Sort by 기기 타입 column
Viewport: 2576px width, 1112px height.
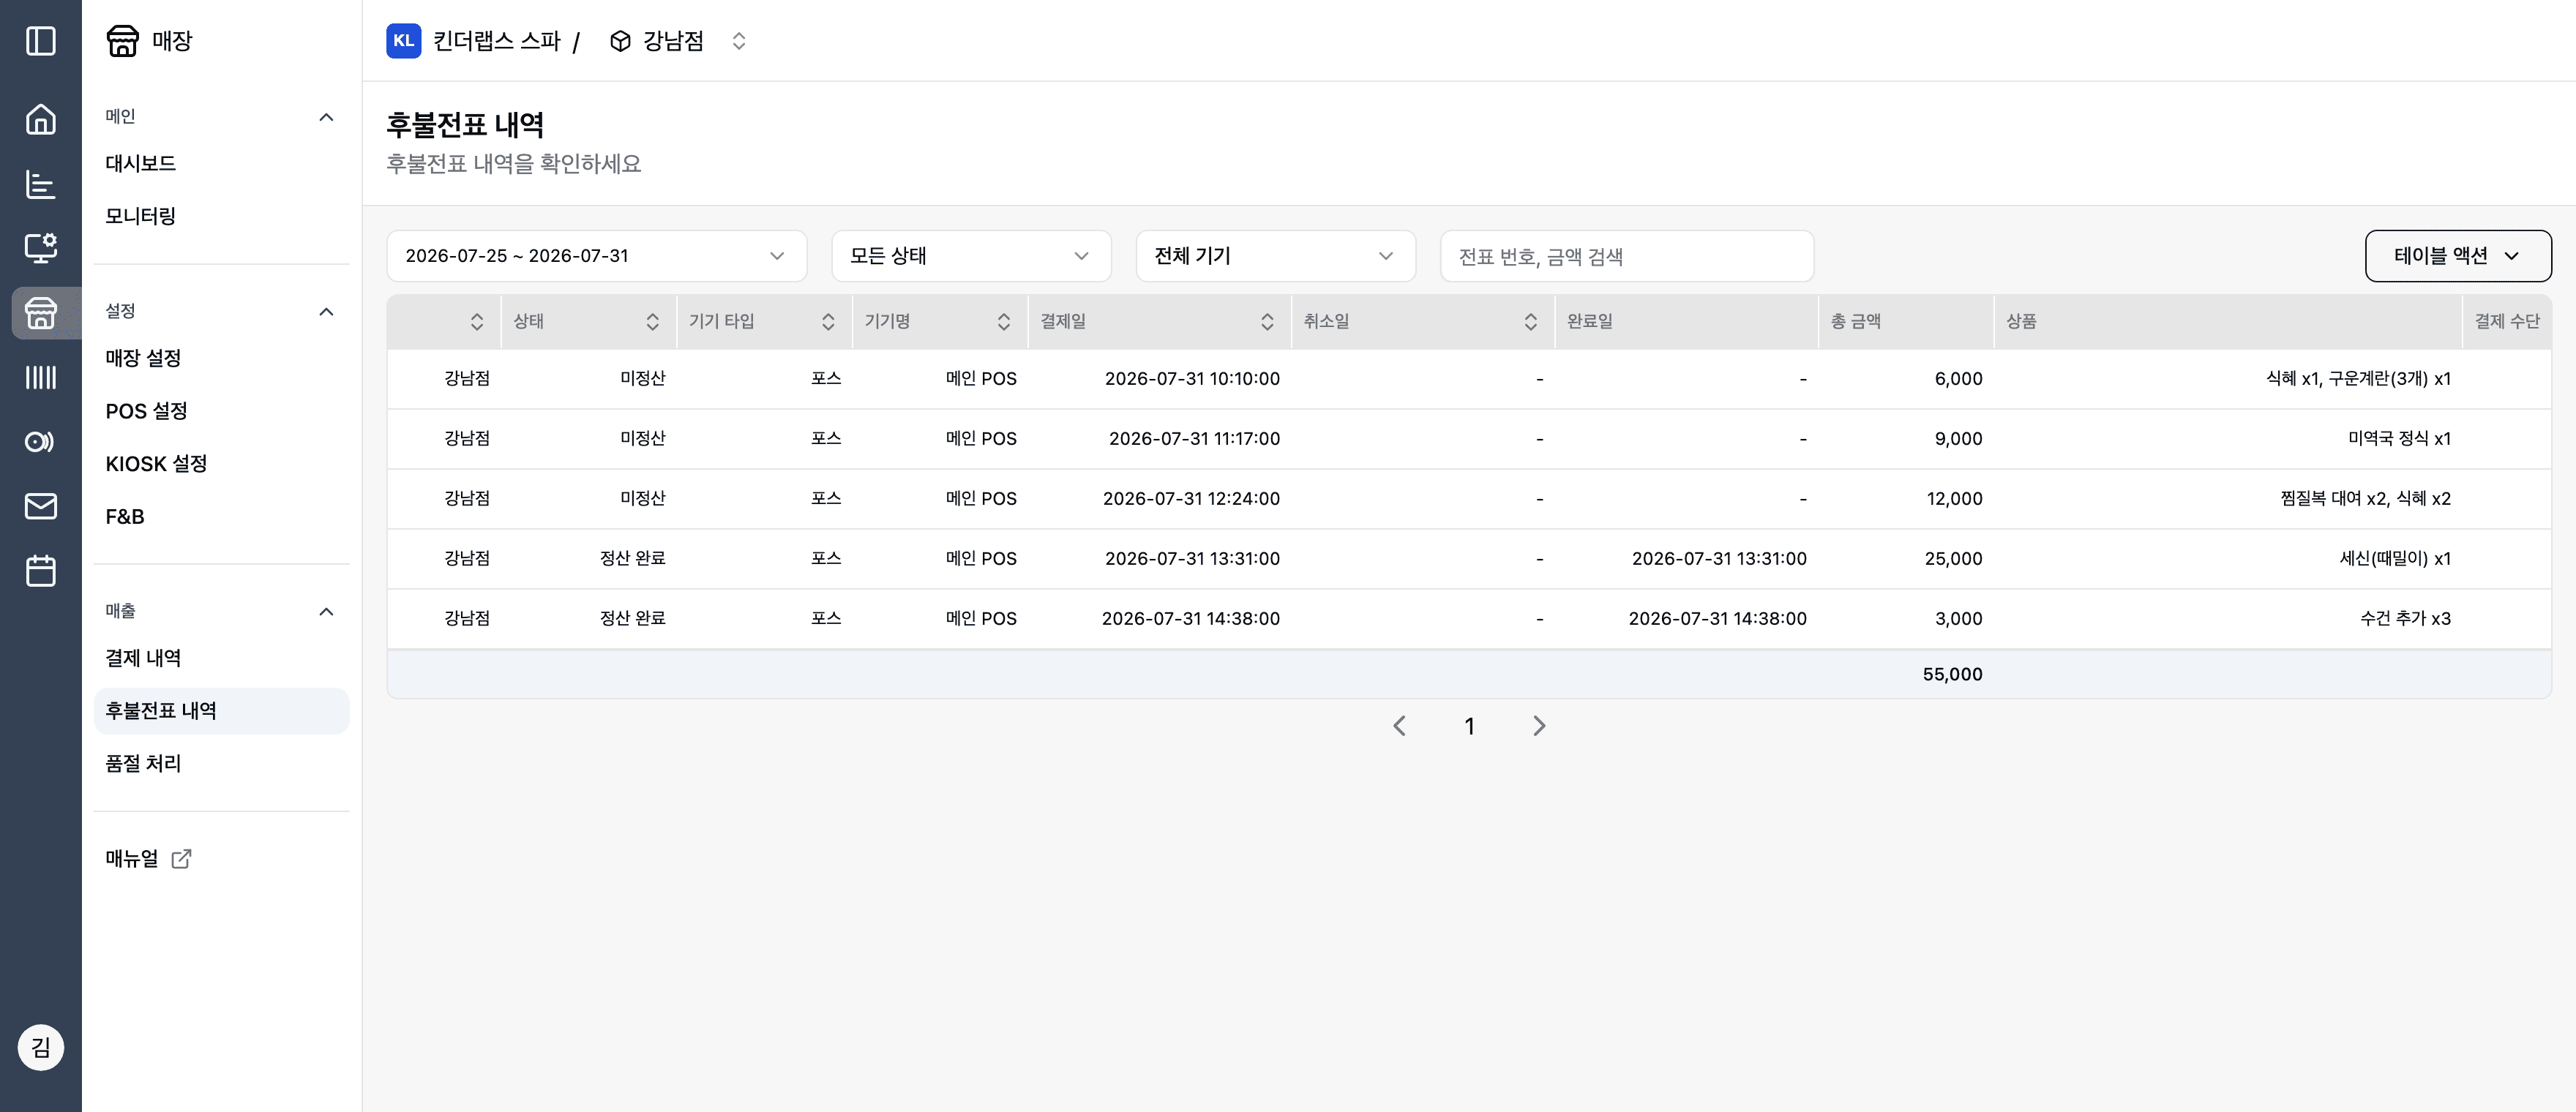pos(828,322)
